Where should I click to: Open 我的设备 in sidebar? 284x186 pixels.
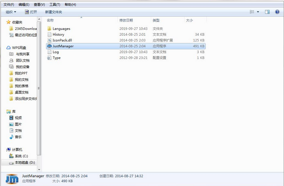20,67
